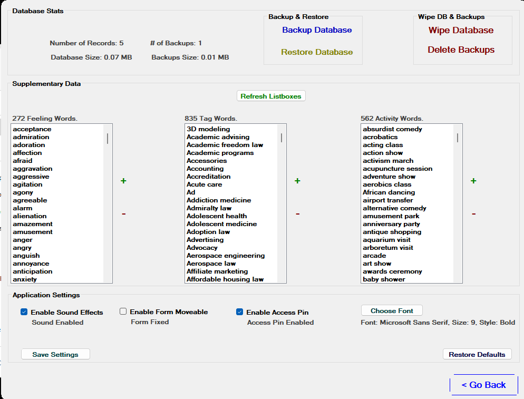Select 'Adoption law' in the Tag Words list

click(x=231, y=232)
